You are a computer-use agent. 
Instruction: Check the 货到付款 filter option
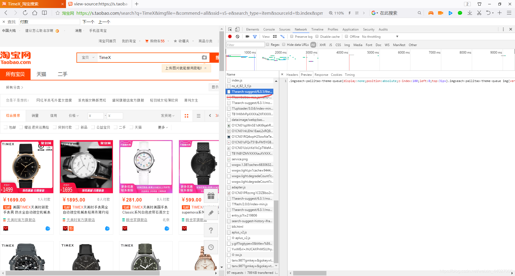[54, 127]
